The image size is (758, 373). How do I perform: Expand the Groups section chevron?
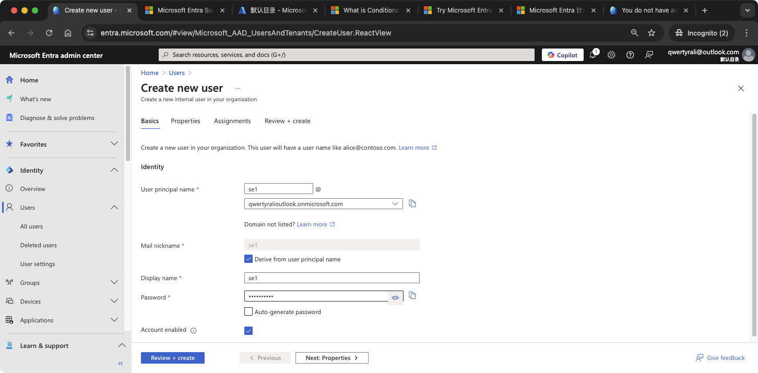(x=114, y=282)
